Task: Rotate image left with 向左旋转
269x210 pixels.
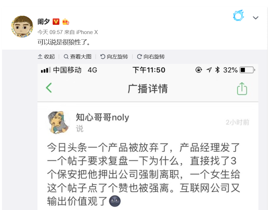Action: pos(114,56)
